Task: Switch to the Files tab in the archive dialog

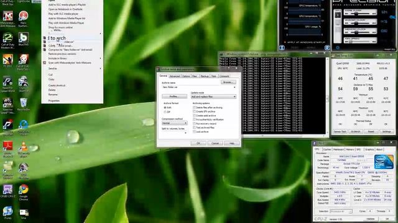Action: (195, 76)
